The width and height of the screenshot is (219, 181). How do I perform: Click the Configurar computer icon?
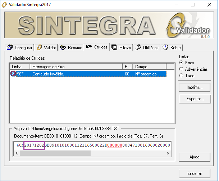click(10, 47)
